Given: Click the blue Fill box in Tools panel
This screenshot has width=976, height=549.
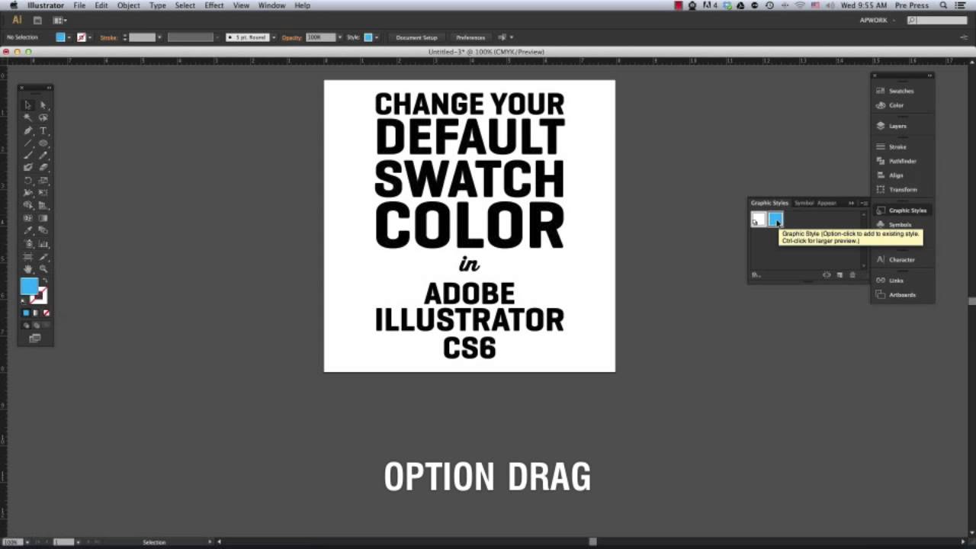Looking at the screenshot, I should tap(29, 287).
